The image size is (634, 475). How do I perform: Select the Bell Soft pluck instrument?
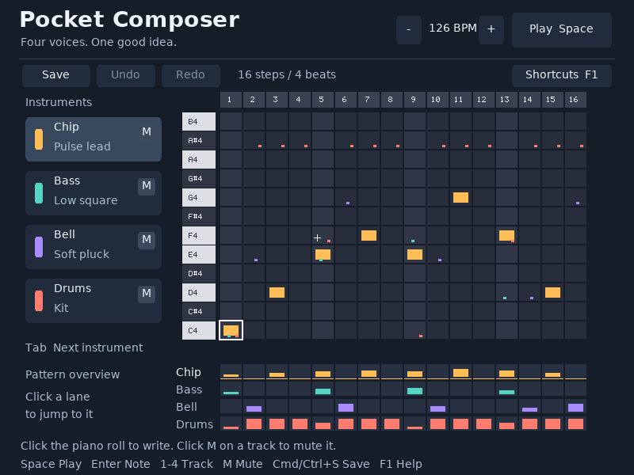click(94, 247)
